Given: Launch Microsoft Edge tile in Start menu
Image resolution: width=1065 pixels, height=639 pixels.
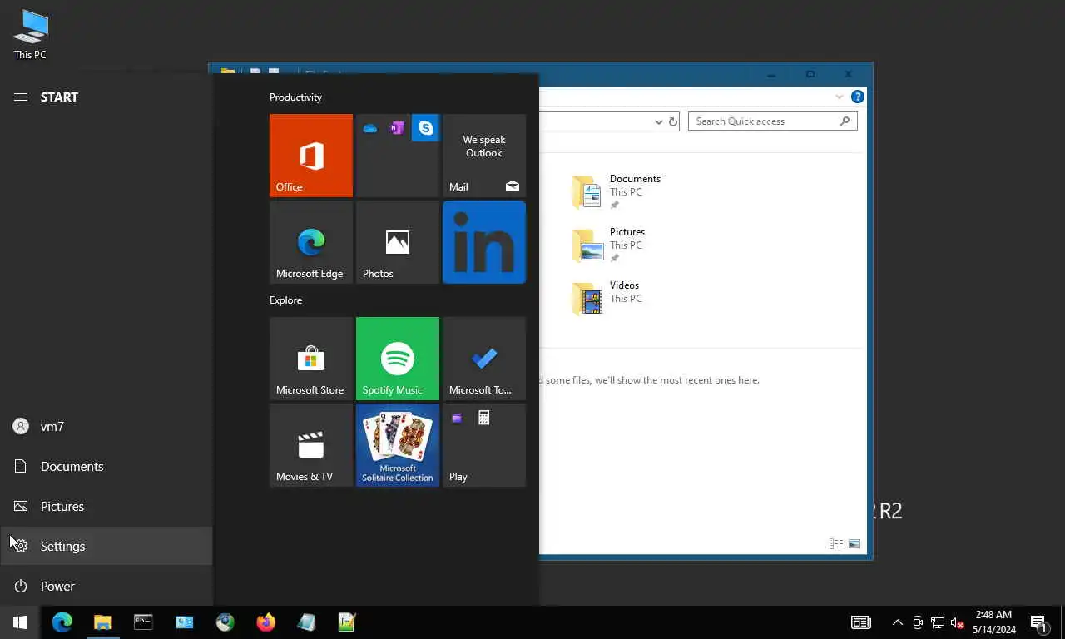Looking at the screenshot, I should click(x=311, y=242).
